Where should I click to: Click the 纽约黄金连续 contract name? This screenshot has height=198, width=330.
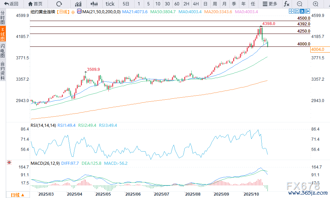pos(42,12)
